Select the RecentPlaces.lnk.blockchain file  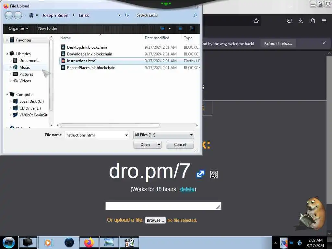[x=91, y=67]
